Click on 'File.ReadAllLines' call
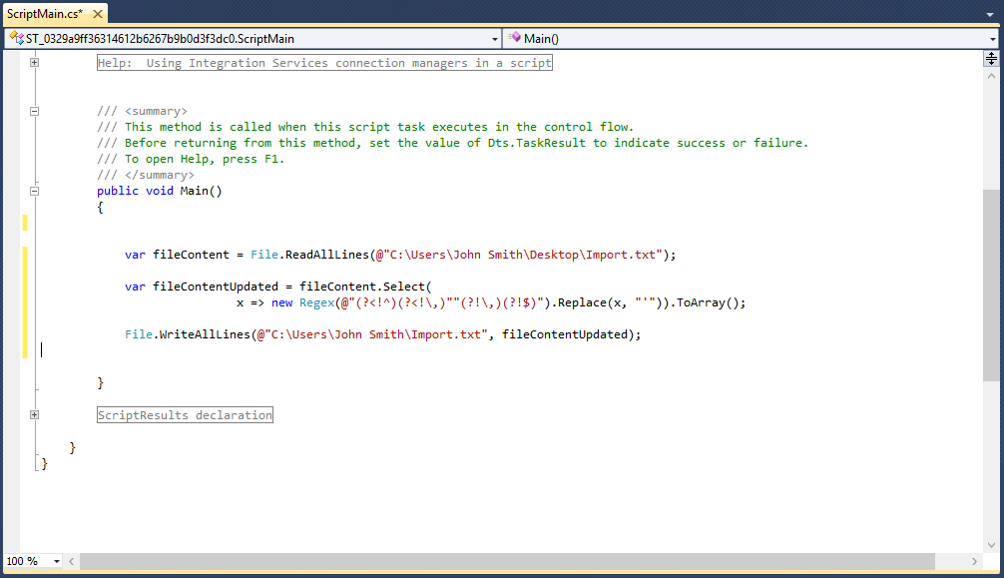The width and height of the screenshot is (1004, 578). tap(310, 255)
